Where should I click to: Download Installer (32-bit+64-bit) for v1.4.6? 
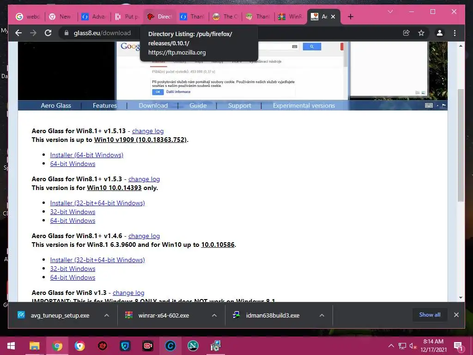97,260
